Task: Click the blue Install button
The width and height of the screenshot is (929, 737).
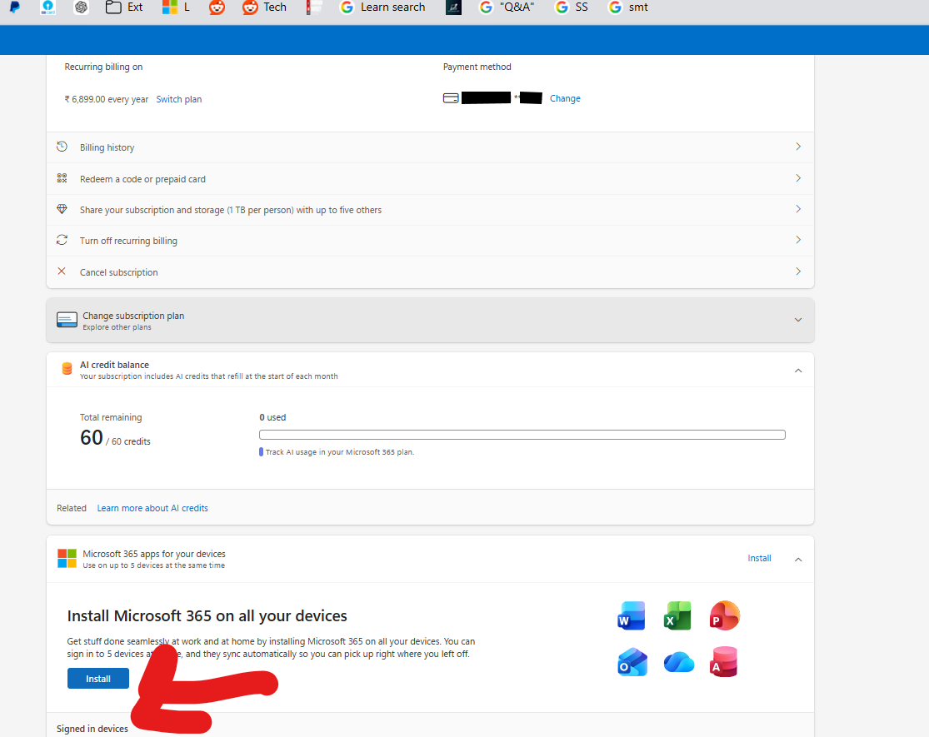Action: (98, 679)
